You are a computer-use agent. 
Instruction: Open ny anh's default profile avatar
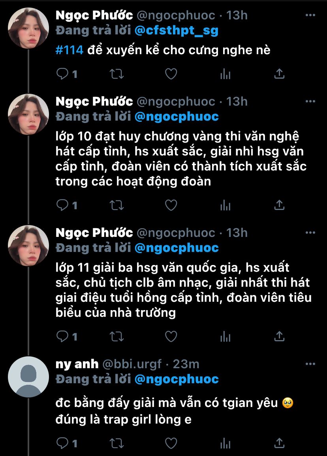(28, 377)
